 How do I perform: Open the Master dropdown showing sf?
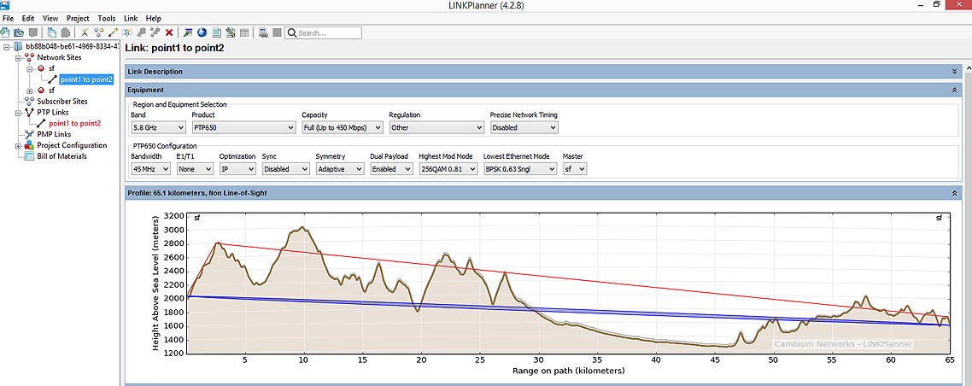click(x=575, y=168)
